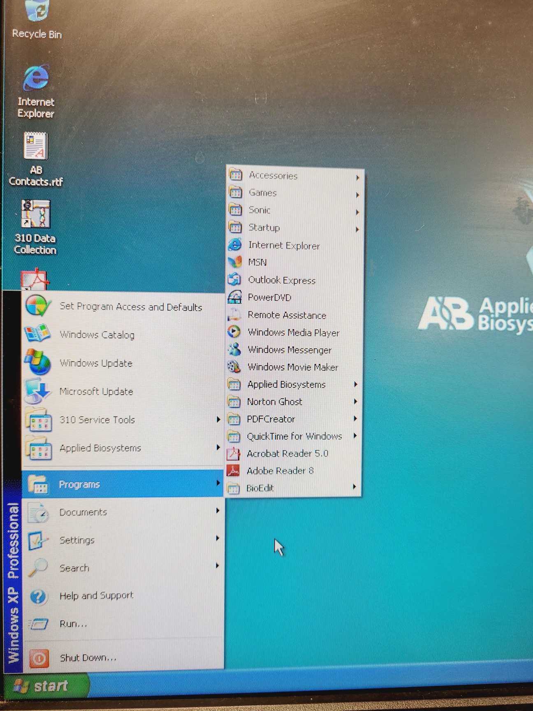Open the Documents menu item

(123, 512)
